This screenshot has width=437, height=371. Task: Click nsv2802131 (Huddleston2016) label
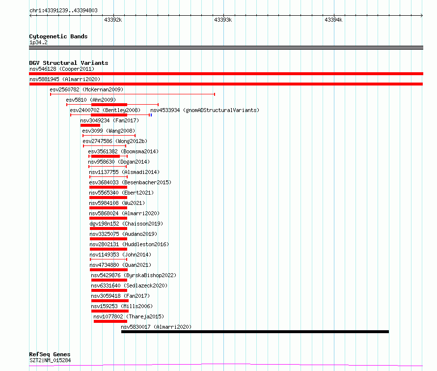pyautogui.click(x=129, y=244)
